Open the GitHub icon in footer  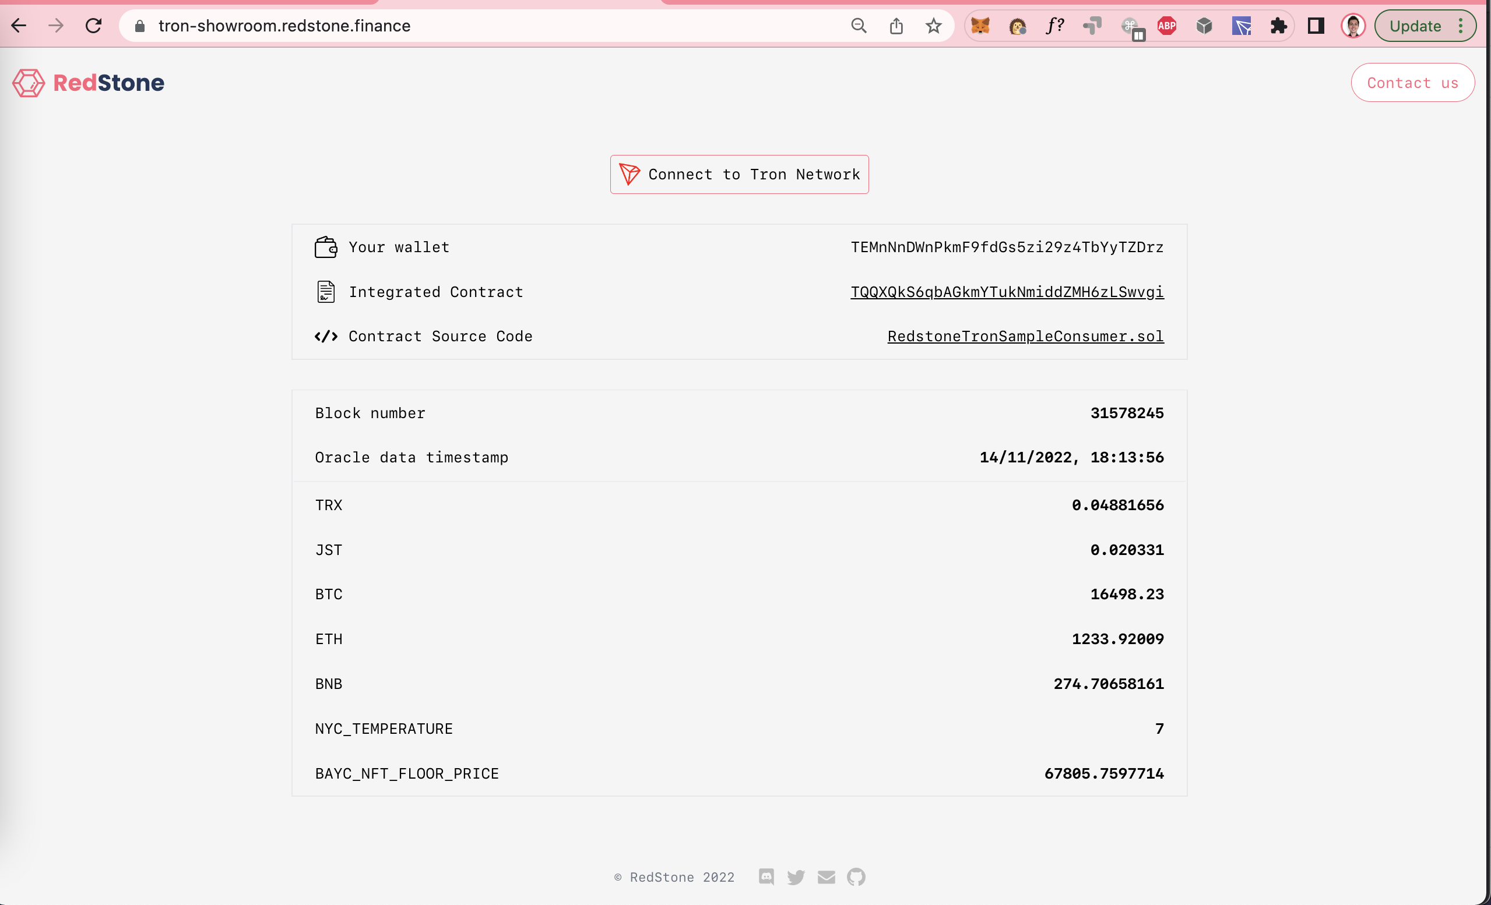856,876
